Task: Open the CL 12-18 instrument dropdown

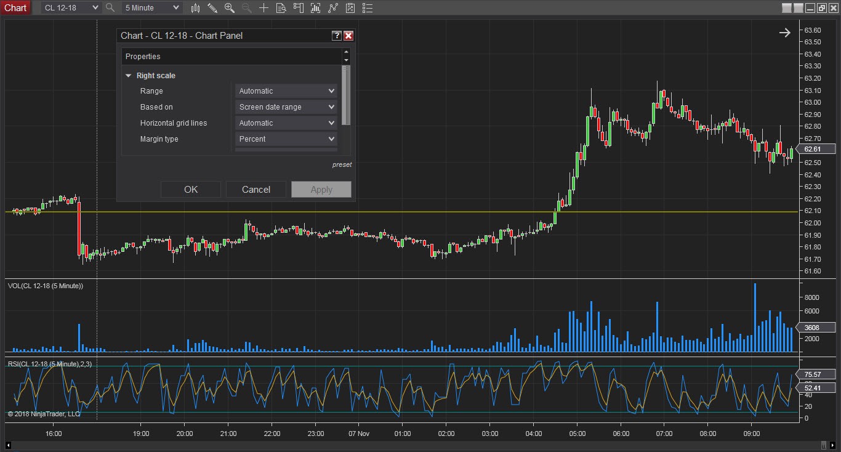Action: 71,8
